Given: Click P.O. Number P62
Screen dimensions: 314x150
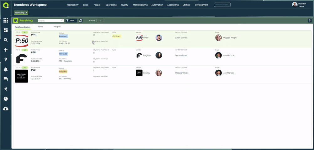Looking at the screenshot, I should click(x=34, y=70).
